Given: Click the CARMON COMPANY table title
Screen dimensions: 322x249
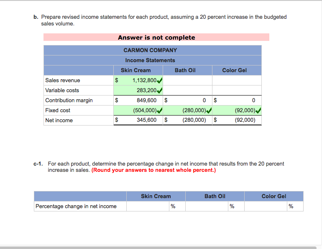Looking at the screenshot, I should pyautogui.click(x=150, y=50).
